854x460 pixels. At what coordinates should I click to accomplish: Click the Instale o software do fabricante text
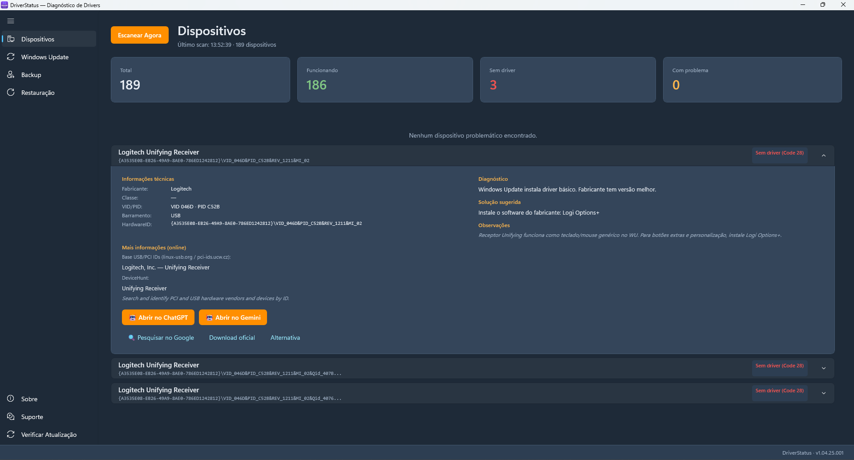tap(538, 212)
